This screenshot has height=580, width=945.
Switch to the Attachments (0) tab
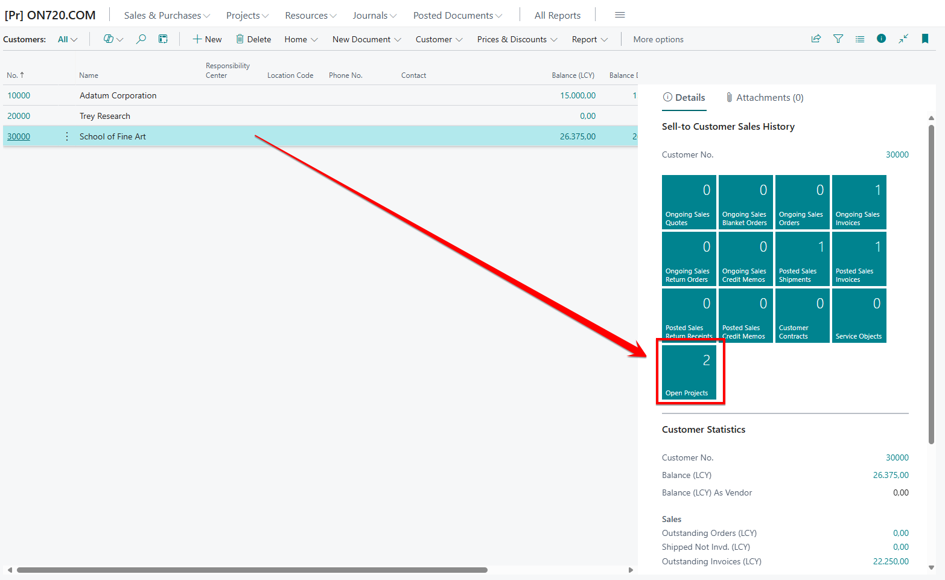[x=765, y=98]
